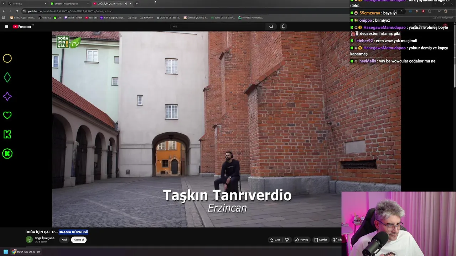
Task: Click the video player frame
Action: (227, 129)
